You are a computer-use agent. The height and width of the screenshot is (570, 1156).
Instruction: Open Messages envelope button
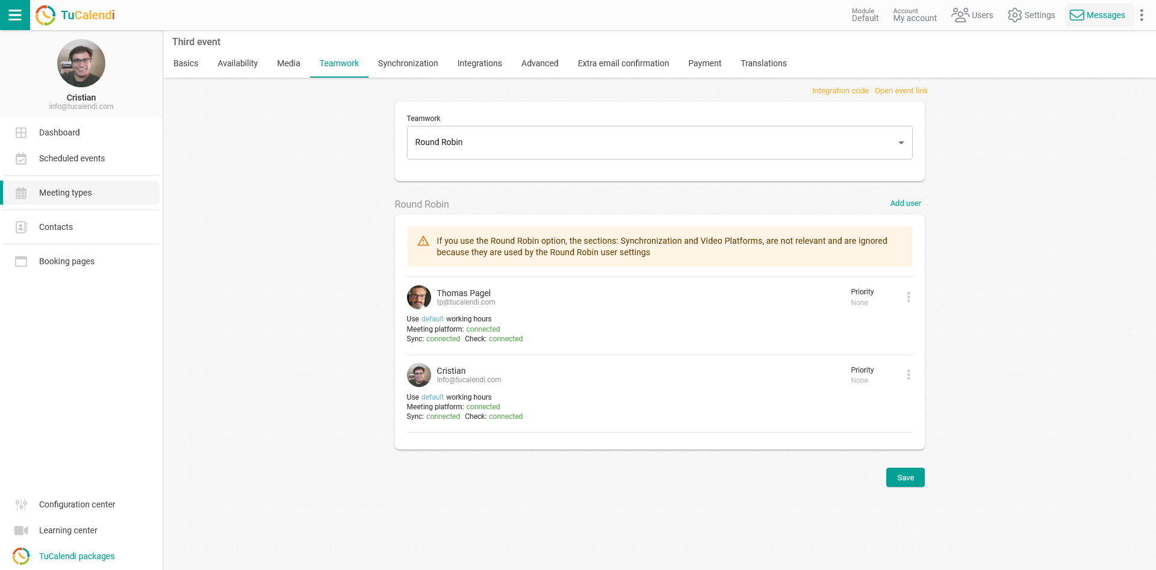pyautogui.click(x=1098, y=15)
